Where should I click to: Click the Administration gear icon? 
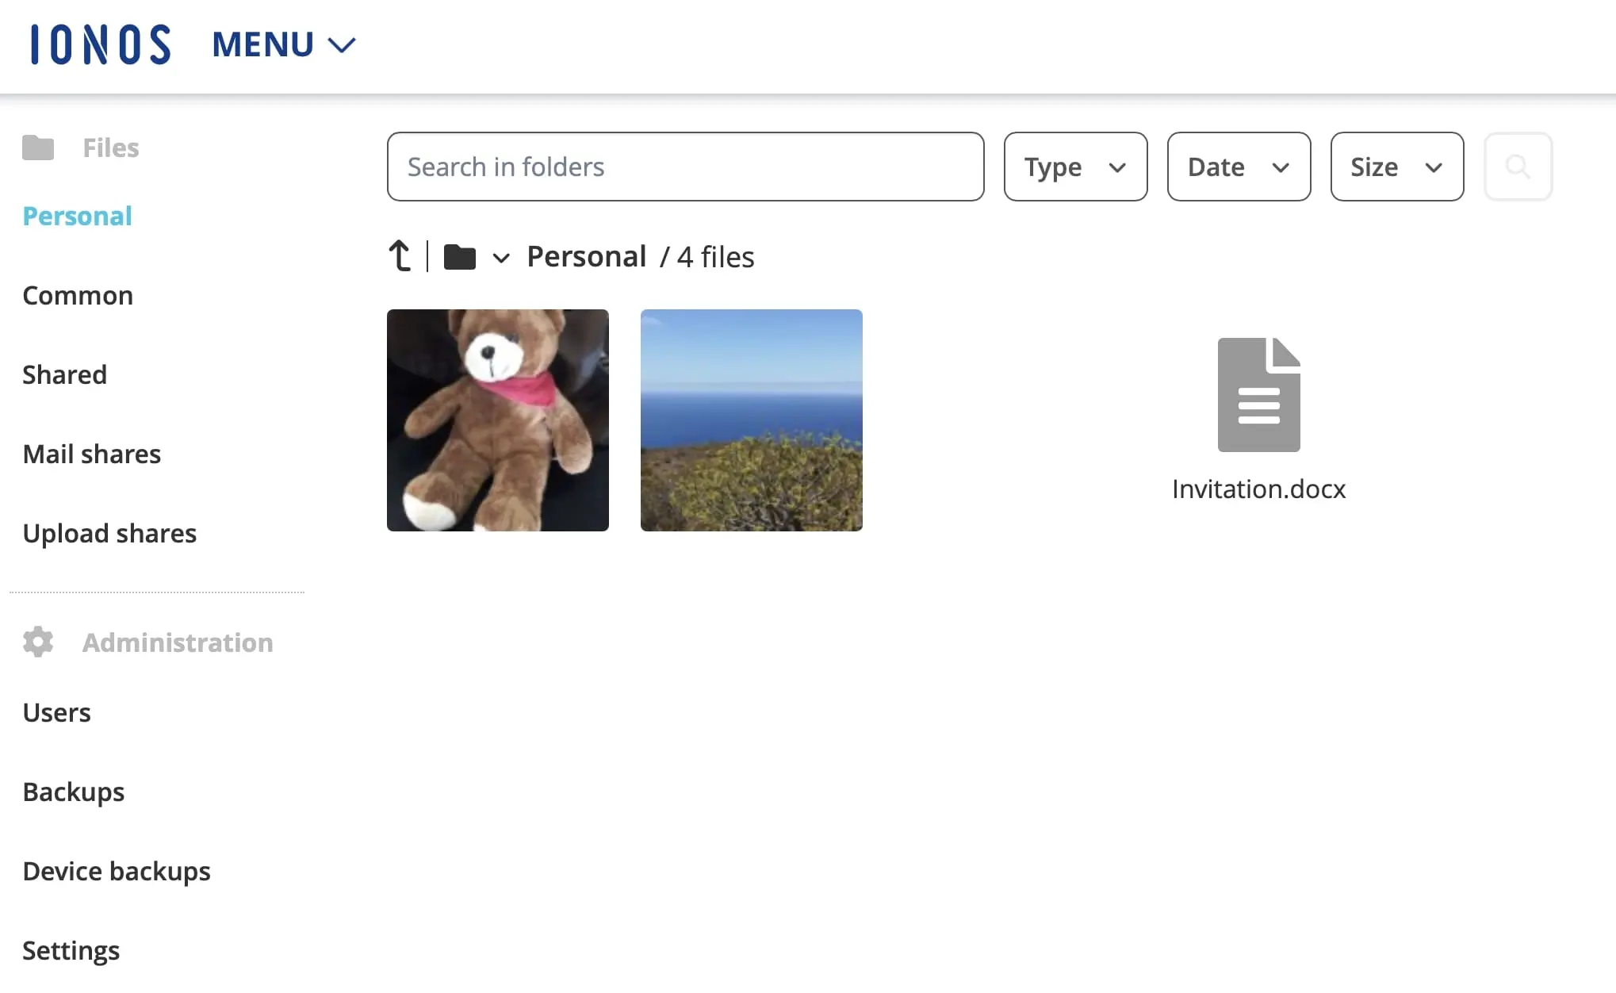37,642
